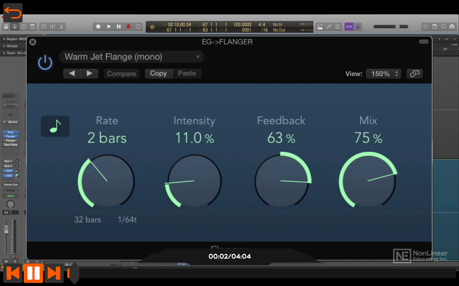The image size is (459, 286).
Task: Open the SD3 send slot
Action: pos(8,171)
